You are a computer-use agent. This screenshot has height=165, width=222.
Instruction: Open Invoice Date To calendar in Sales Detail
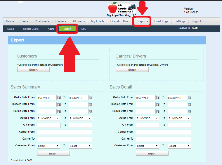point(190,104)
